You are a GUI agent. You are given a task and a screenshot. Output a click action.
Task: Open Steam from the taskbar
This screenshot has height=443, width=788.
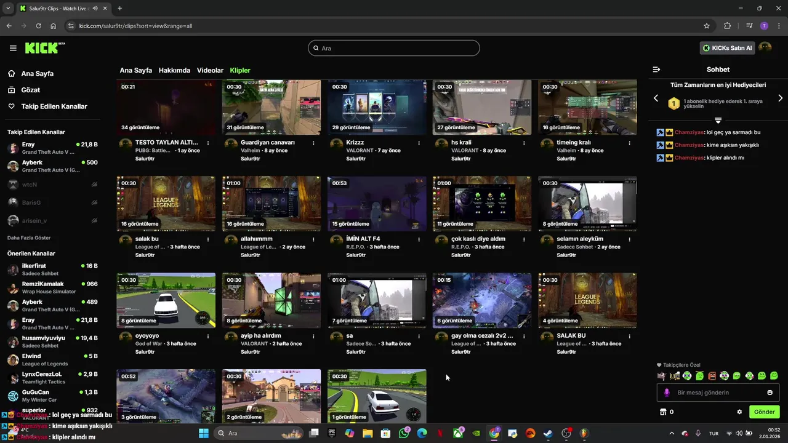[548, 433]
